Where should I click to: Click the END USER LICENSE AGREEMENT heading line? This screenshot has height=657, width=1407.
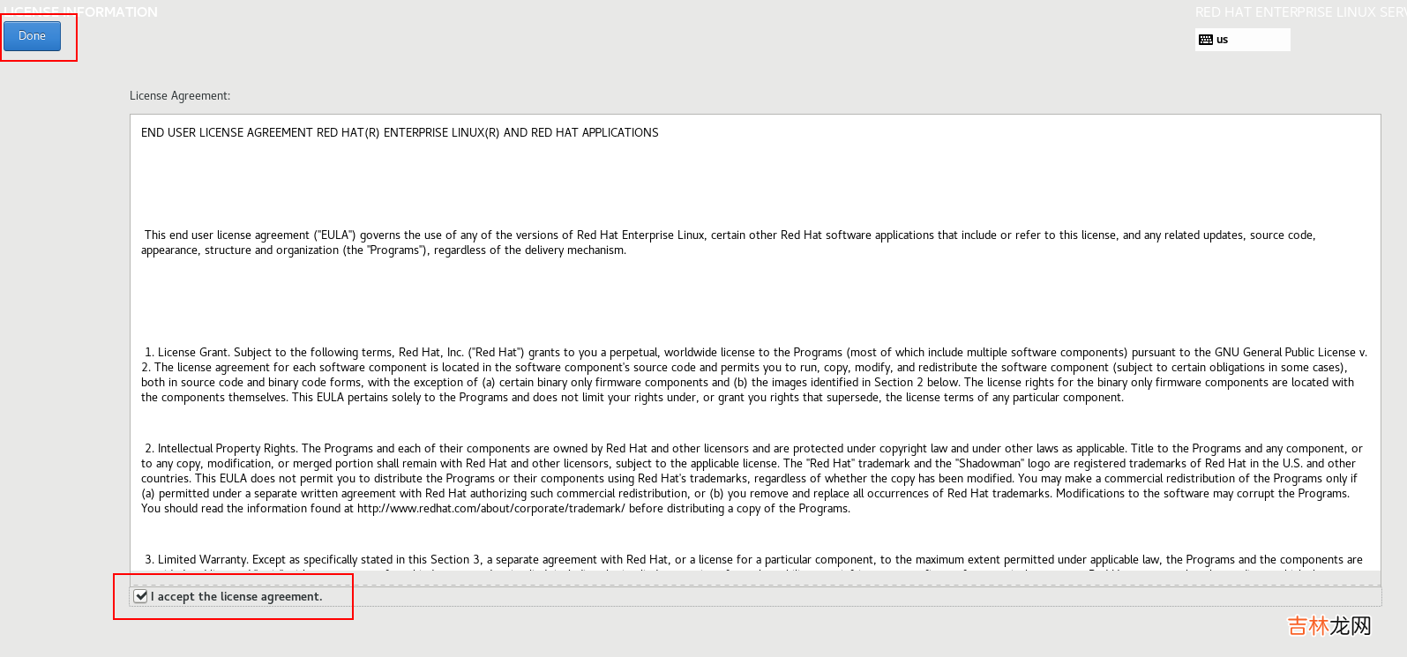coord(400,133)
